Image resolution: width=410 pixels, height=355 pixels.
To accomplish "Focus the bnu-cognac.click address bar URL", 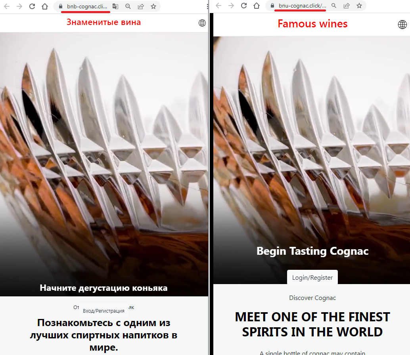I will [x=302, y=6].
